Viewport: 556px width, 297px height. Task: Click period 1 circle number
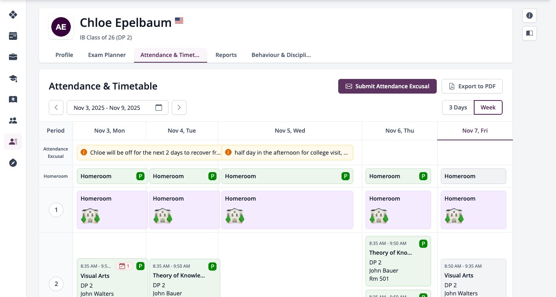56,210
